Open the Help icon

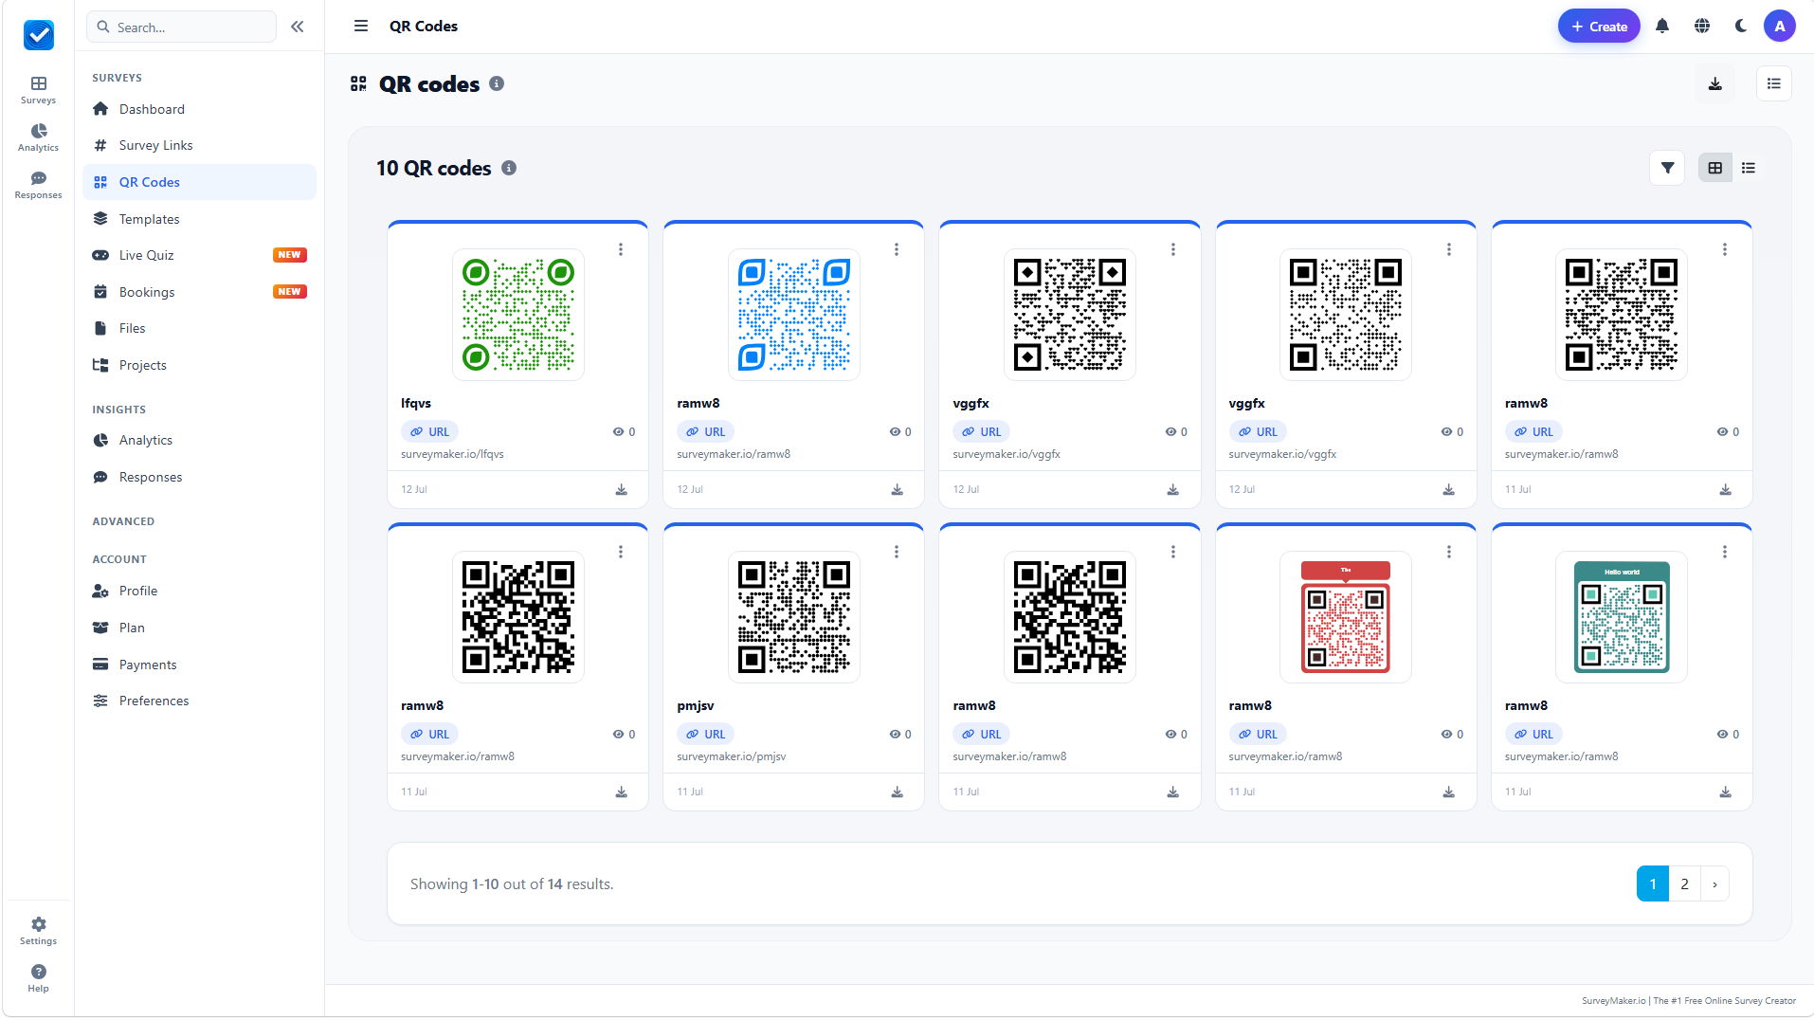coord(38,978)
